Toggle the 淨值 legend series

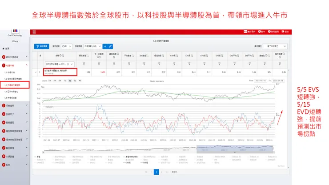point(37,157)
